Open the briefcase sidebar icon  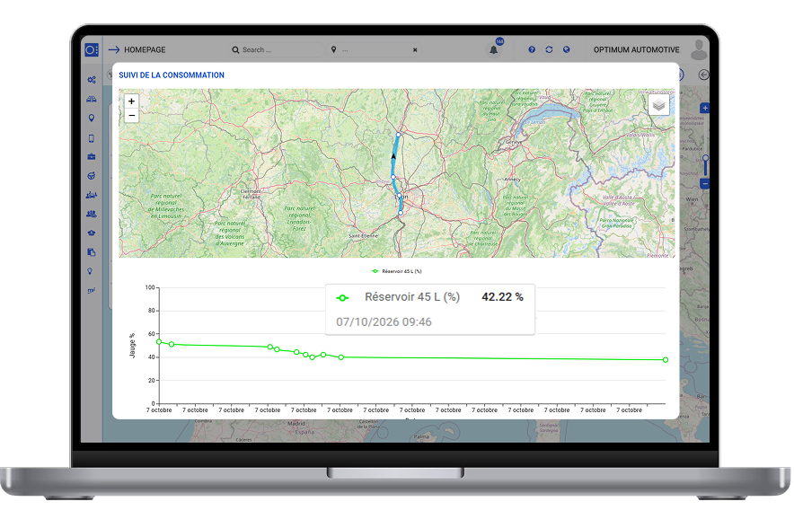click(91, 157)
